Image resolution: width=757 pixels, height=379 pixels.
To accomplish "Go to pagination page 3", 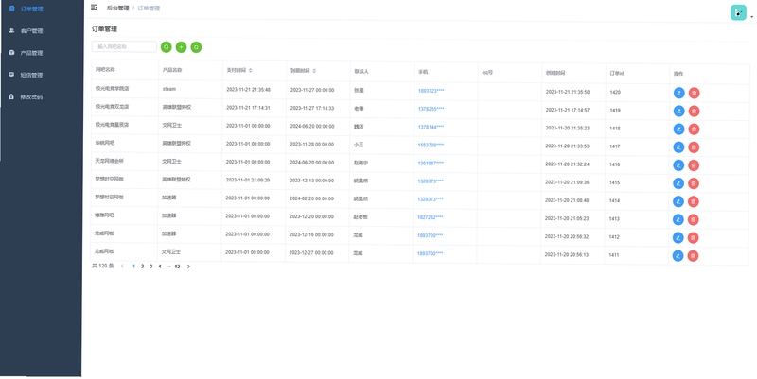I will [x=151, y=267].
